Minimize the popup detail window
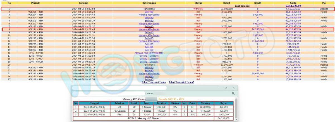Image resolution: width=335 pixels, height=122 pixels. point(218,88)
